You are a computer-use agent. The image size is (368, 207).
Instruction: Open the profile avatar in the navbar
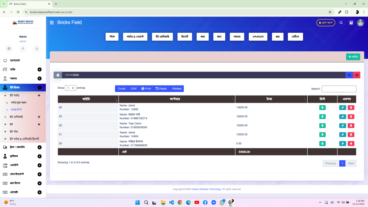point(360,23)
